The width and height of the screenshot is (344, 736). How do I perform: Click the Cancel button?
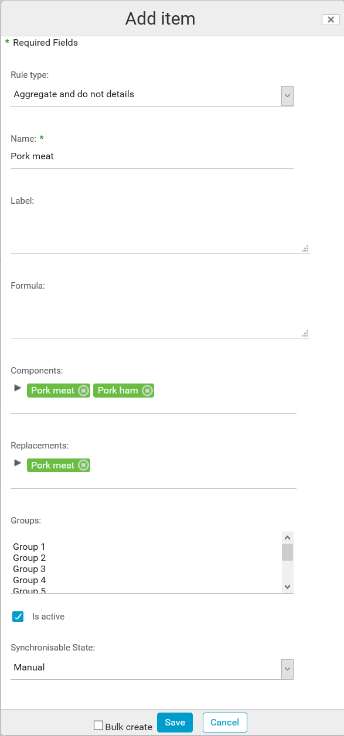pos(224,722)
